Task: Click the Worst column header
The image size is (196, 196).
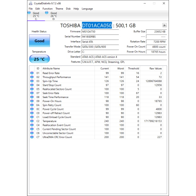Action: click(118, 69)
